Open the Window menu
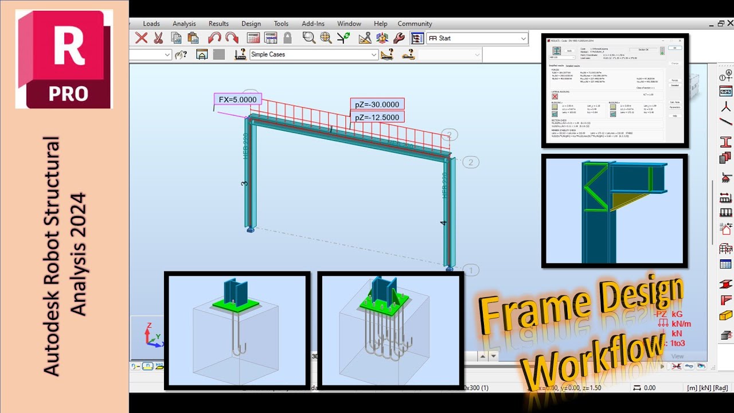 pos(349,24)
